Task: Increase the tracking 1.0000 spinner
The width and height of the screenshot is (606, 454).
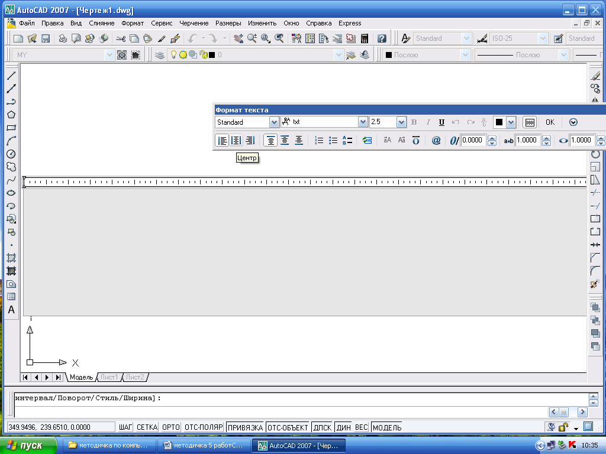Action: coord(546,138)
